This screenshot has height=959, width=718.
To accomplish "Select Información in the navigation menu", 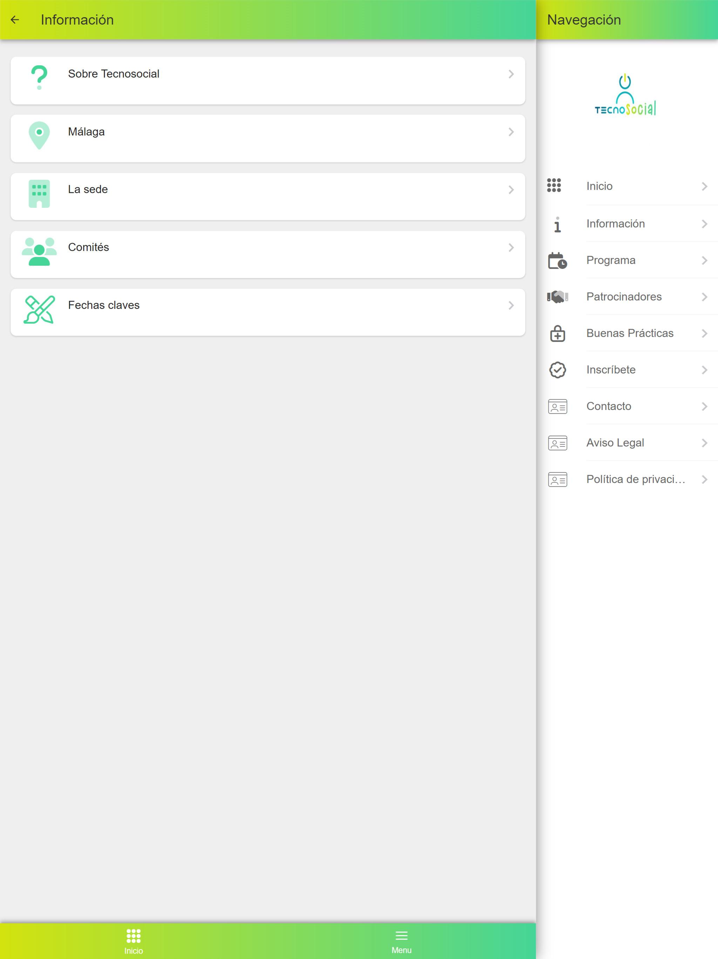I will click(x=627, y=224).
